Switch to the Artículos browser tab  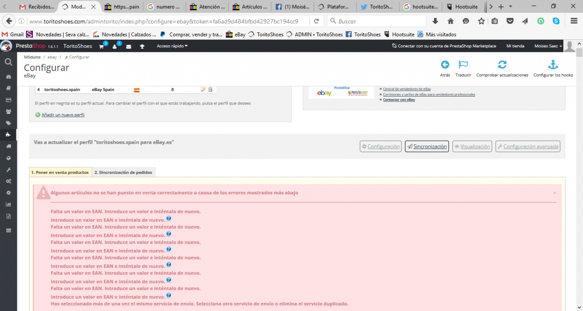point(250,7)
